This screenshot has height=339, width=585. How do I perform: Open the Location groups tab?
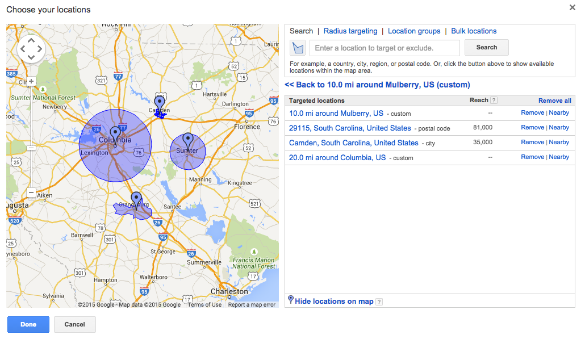(x=414, y=31)
